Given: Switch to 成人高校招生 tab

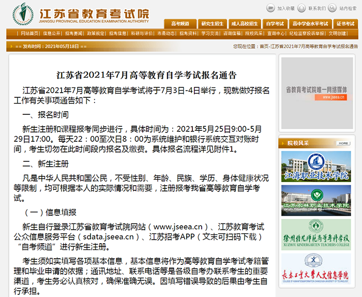Looking at the screenshot, I should [245, 24].
